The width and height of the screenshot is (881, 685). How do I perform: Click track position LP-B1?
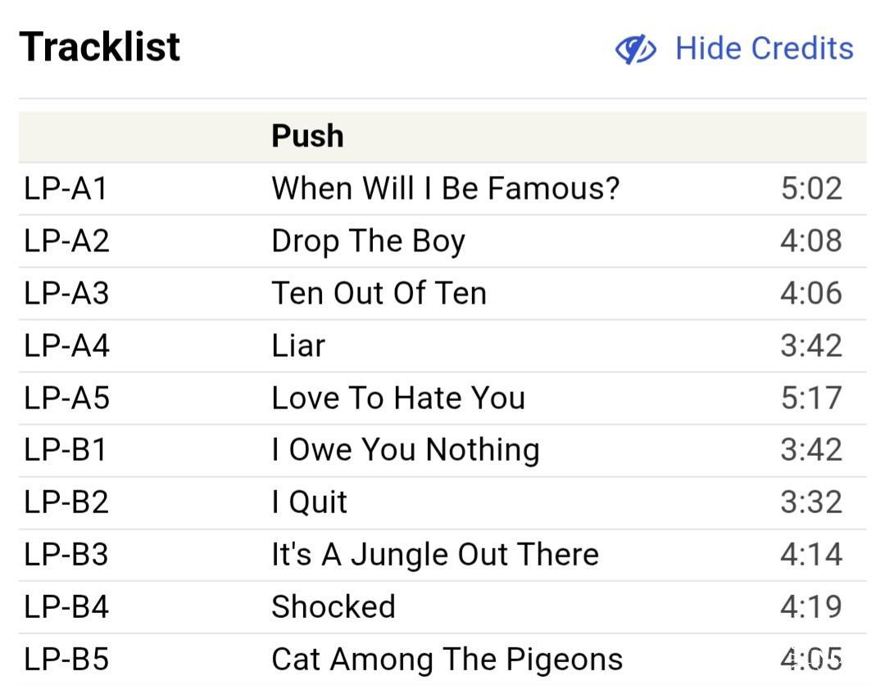pos(66,450)
